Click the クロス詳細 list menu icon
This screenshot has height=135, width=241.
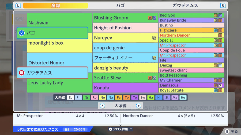131,129
